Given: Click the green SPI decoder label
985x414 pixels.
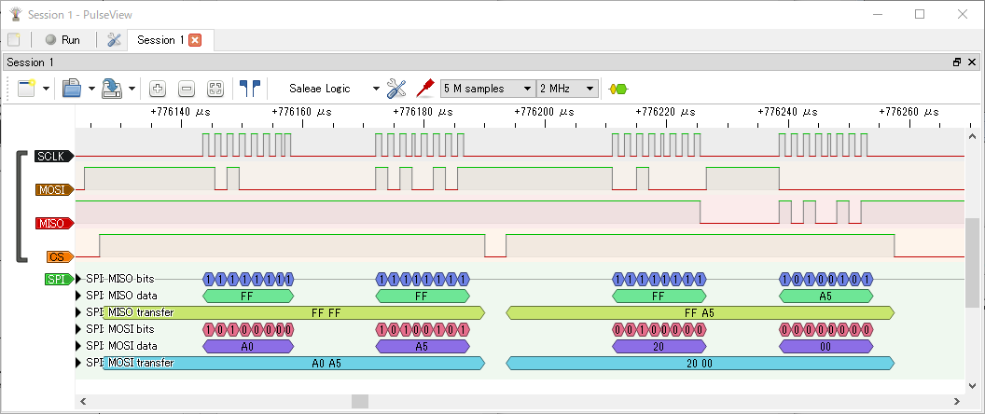Looking at the screenshot, I should tap(56, 279).
